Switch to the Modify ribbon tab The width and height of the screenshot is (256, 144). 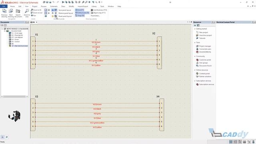tap(71, 6)
